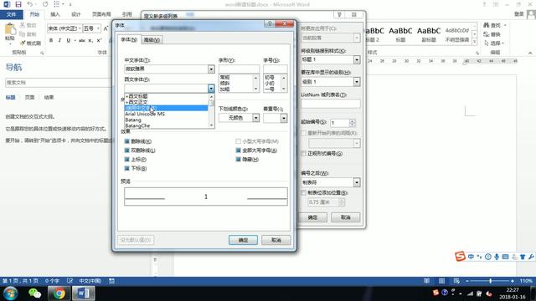Click the Replace icon in editing group
536x301 pixels.
[486, 34]
